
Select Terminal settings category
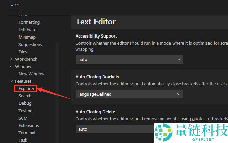coord(27,133)
